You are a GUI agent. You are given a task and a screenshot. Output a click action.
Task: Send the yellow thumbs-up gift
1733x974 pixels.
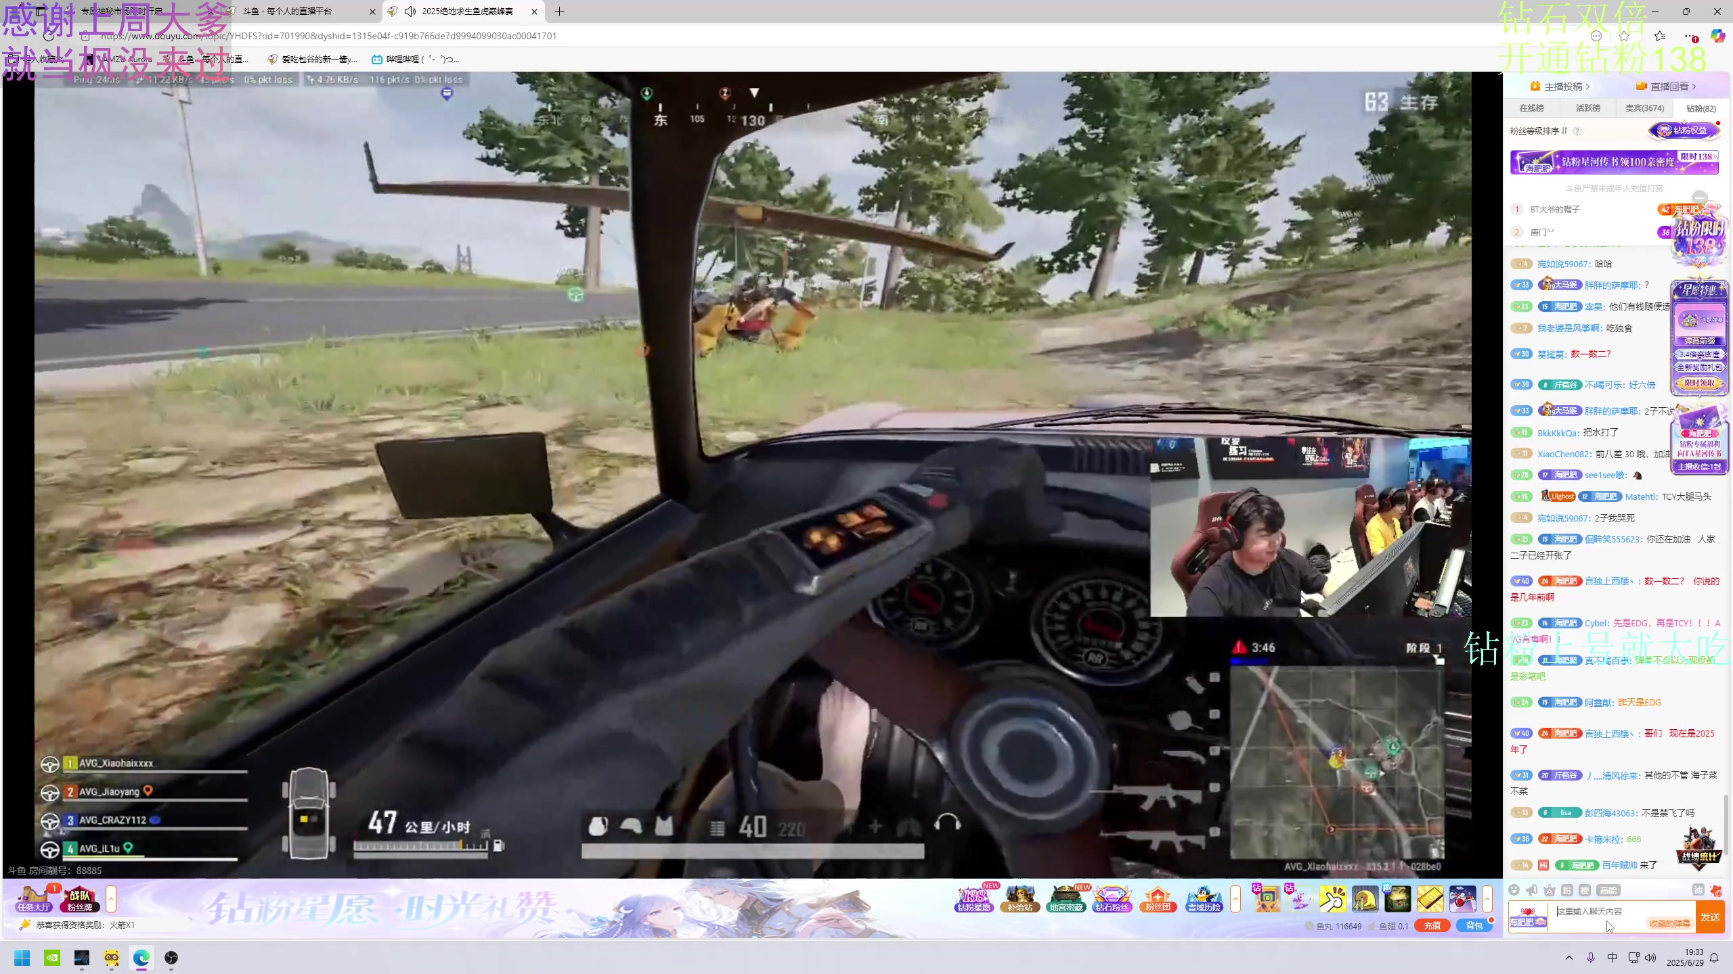click(x=1332, y=899)
